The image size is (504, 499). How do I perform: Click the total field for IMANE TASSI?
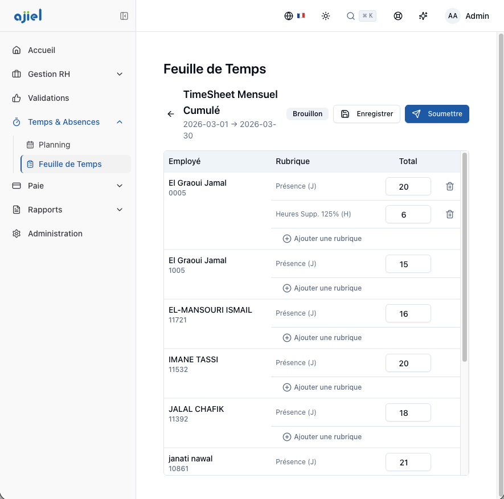pos(408,363)
